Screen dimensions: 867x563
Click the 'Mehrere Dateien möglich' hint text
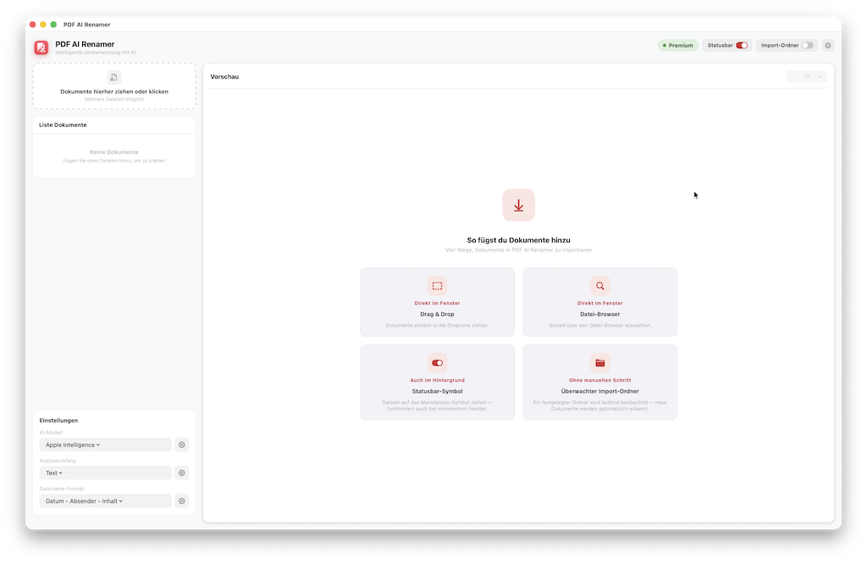114,100
